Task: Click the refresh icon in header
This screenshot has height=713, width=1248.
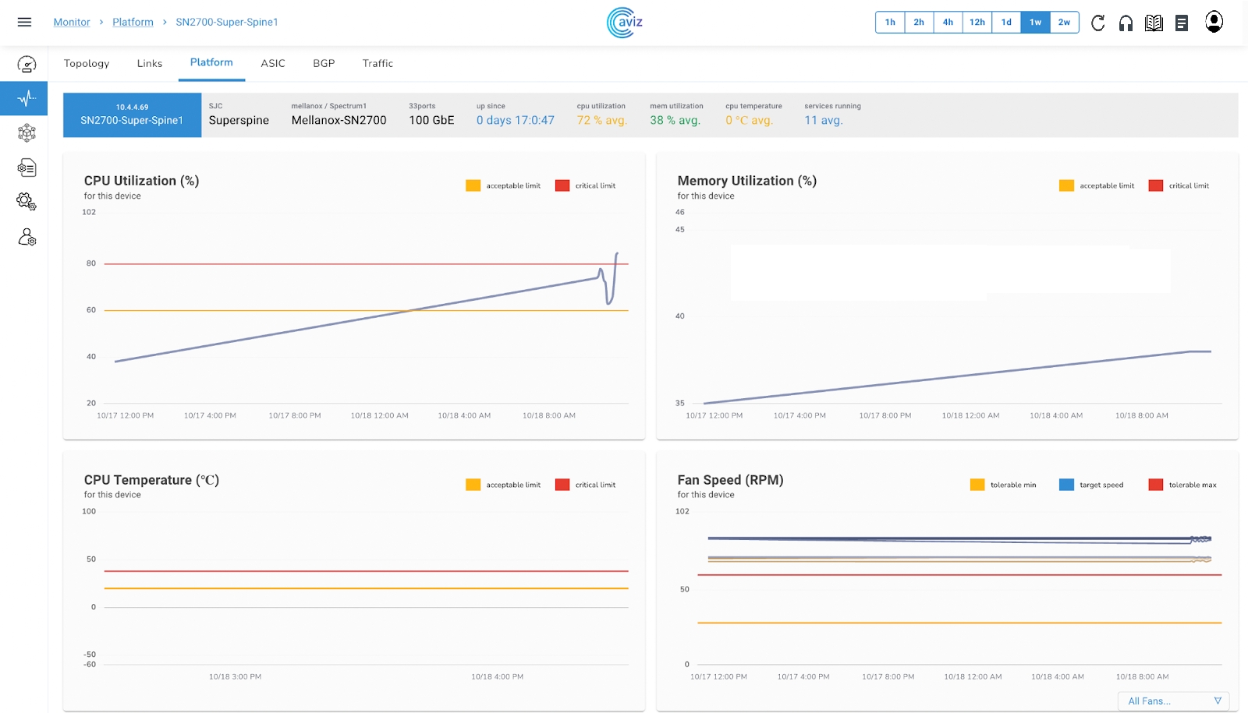Action: click(x=1097, y=23)
